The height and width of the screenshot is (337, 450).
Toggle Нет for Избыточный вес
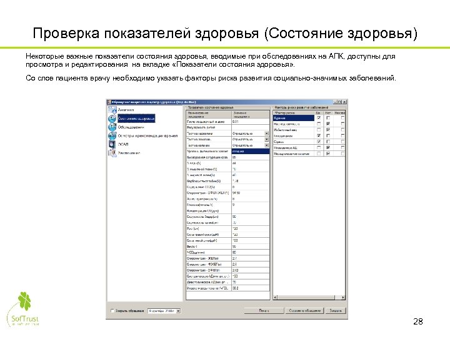328,130
